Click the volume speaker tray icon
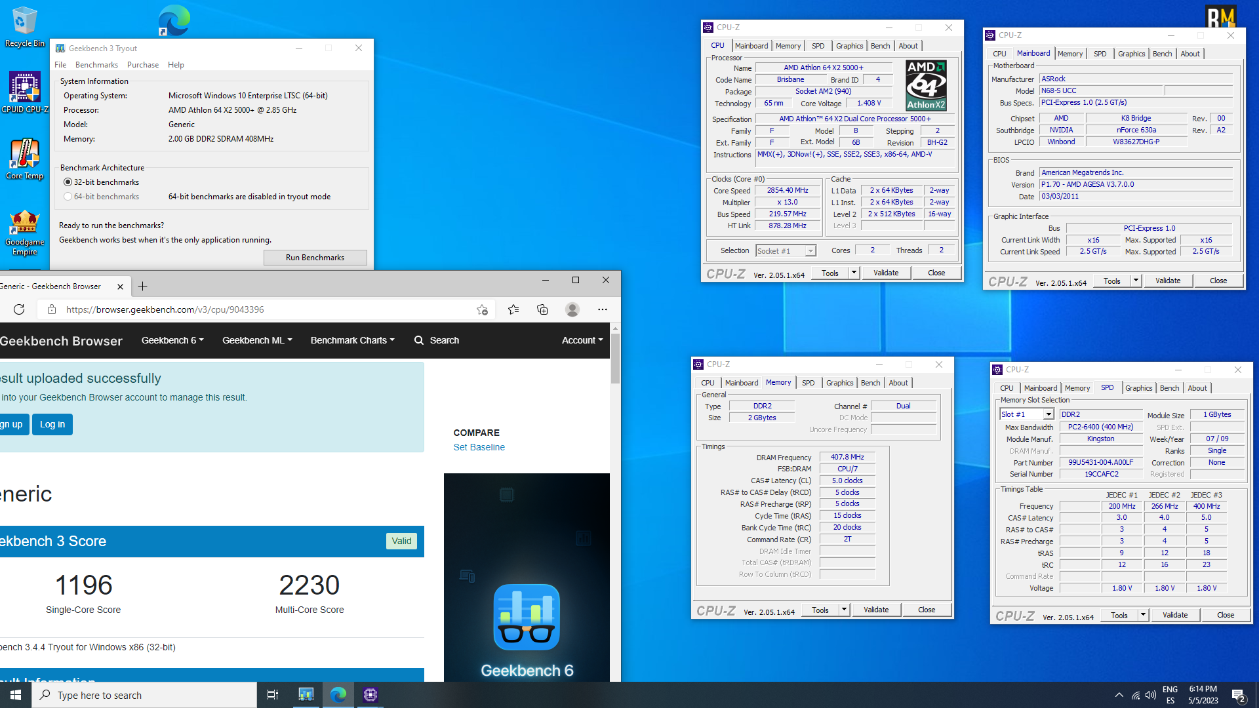Image resolution: width=1259 pixels, height=708 pixels. pos(1151,695)
